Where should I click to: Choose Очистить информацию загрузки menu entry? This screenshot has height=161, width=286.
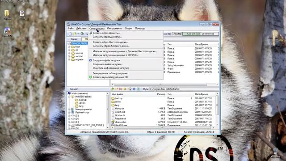pyautogui.click(x=126, y=68)
